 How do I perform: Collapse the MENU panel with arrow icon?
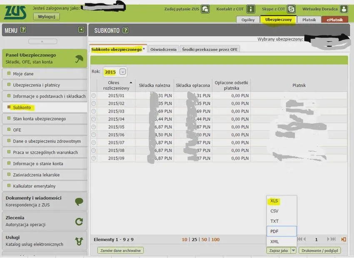point(81,30)
